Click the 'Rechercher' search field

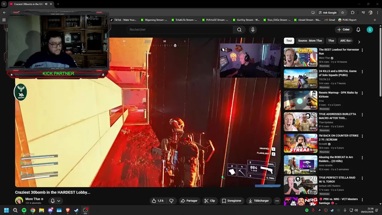(180, 30)
